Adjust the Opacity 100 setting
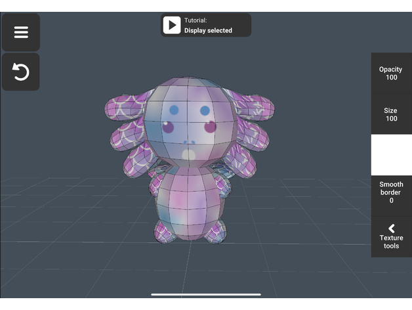Image resolution: width=412 pixels, height=310 pixels. (x=391, y=73)
